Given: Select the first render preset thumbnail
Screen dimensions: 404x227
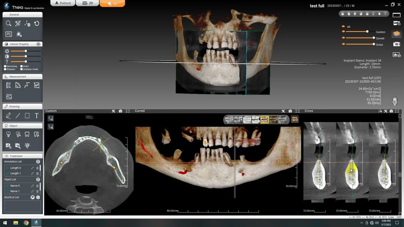Looking at the screenshot, I should [x=229, y=119].
